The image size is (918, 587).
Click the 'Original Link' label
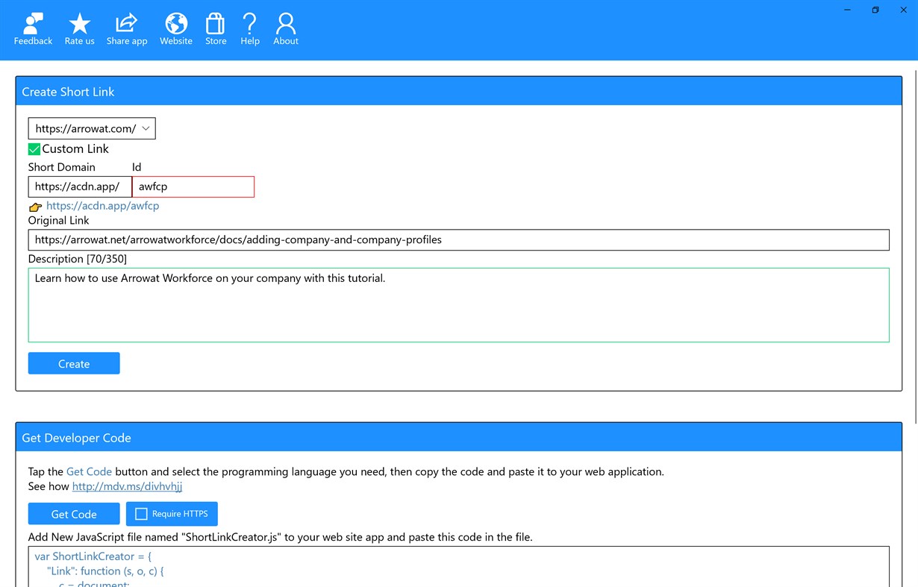point(58,221)
